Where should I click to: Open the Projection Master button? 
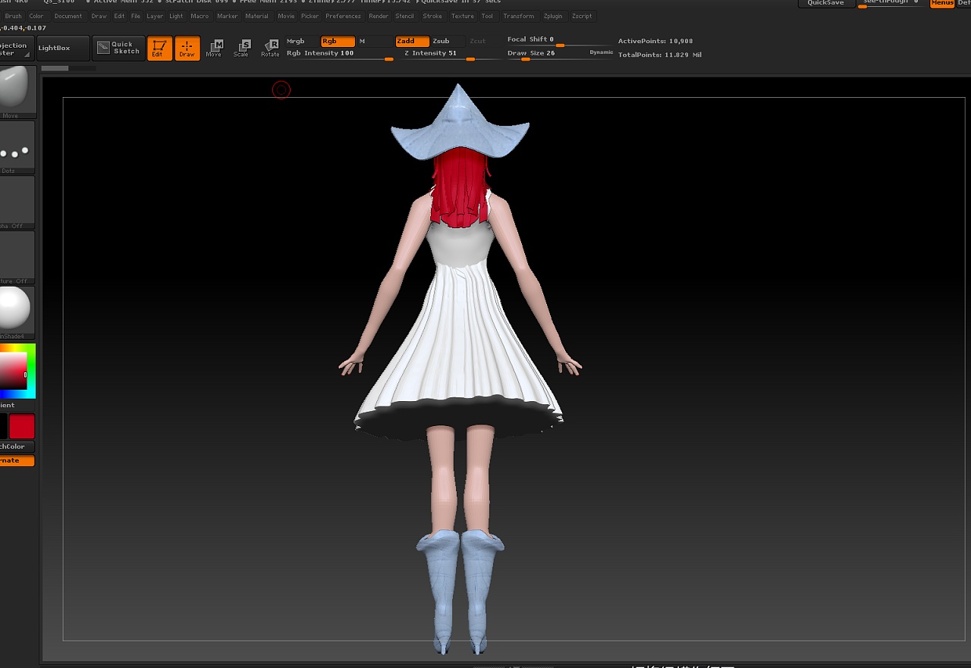coord(17,48)
